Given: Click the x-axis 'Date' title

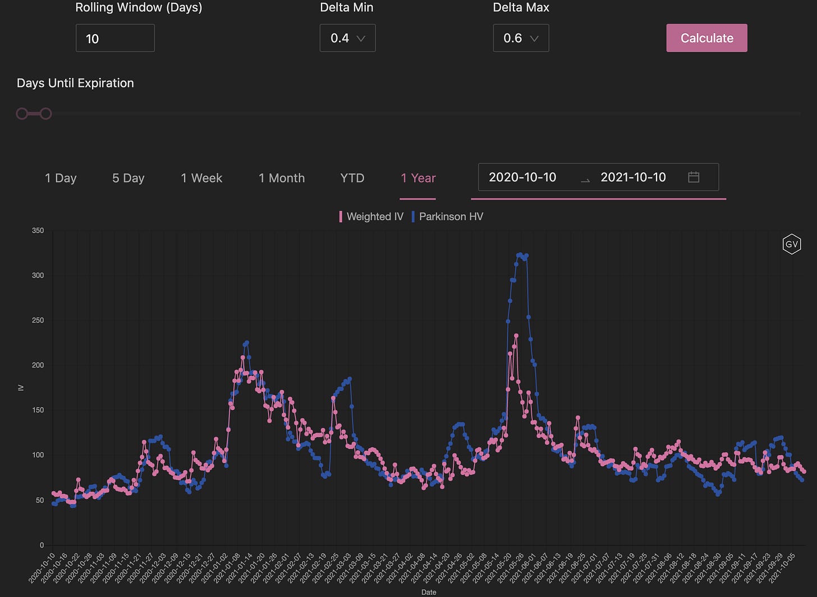Looking at the screenshot, I should [429, 592].
